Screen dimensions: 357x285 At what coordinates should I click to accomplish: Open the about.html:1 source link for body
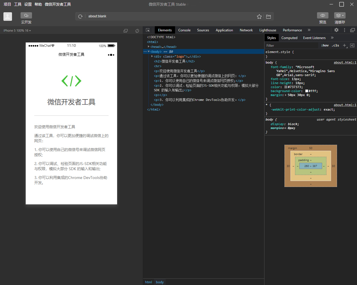coord(345,63)
